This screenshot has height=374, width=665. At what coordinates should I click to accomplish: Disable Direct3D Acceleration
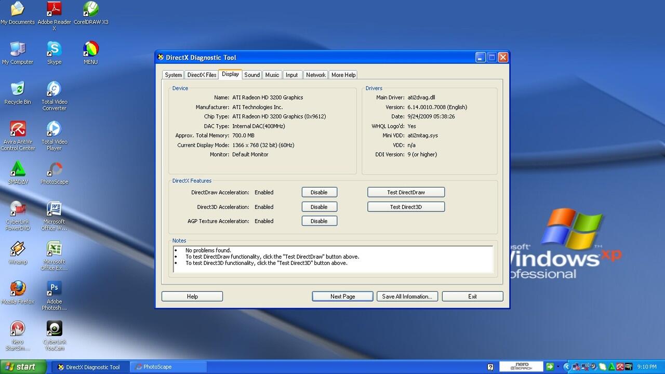[320, 207]
